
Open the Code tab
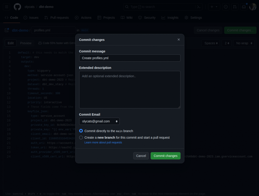point(11,18)
